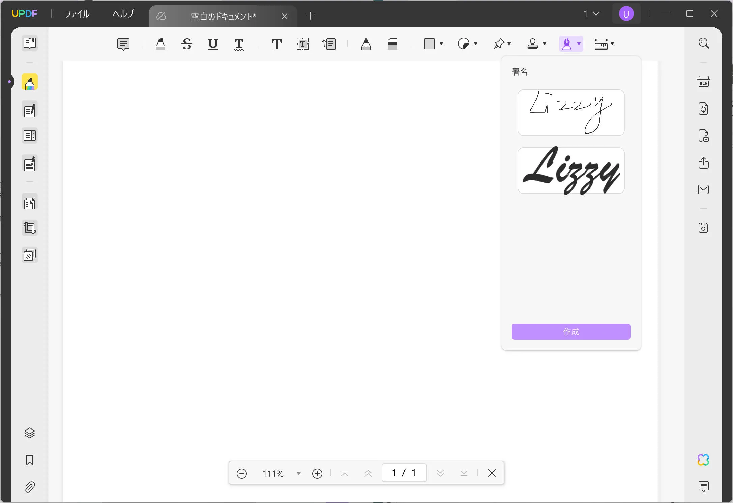Select the rectangle shape tool
This screenshot has height=503, width=733.
point(430,44)
